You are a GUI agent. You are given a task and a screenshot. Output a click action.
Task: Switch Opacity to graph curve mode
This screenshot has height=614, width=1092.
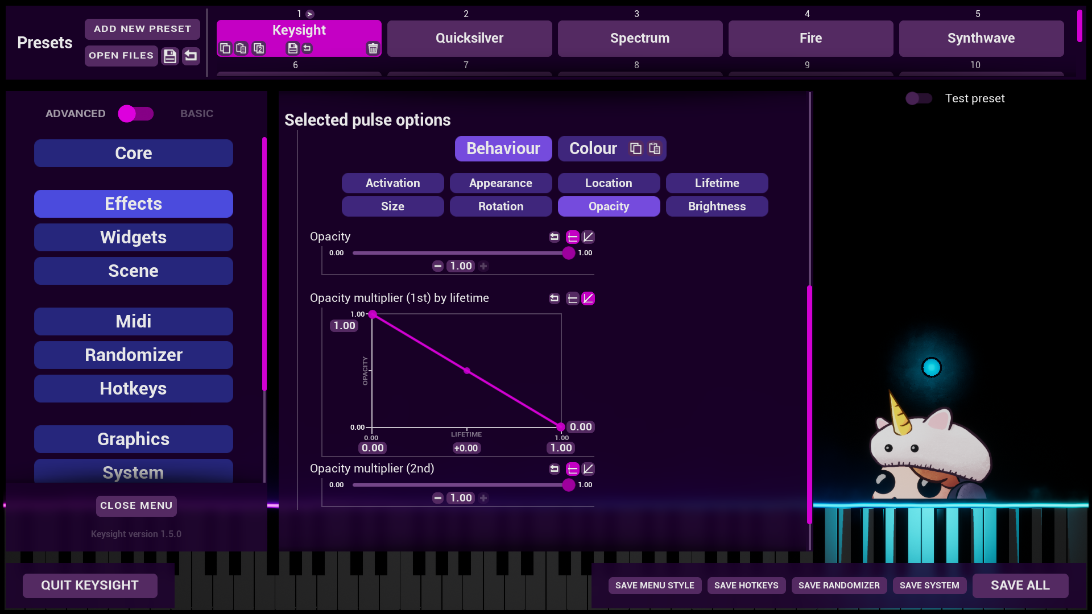[x=589, y=237]
